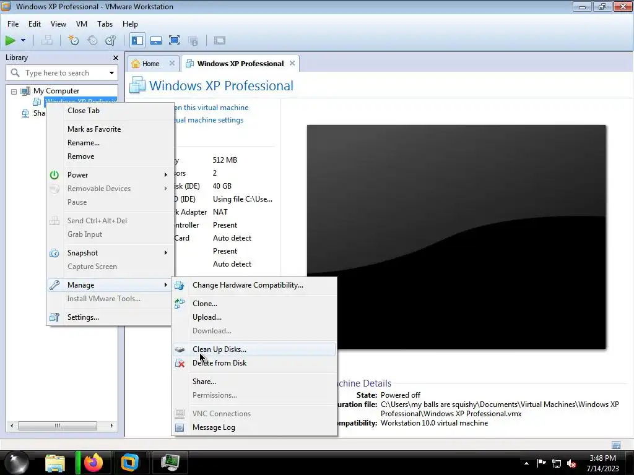
Task: Enter full screen mode via toolbar icon
Action: pos(174,40)
